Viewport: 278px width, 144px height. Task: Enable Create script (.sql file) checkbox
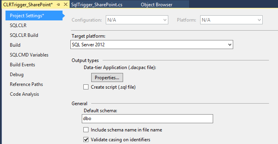86,87
